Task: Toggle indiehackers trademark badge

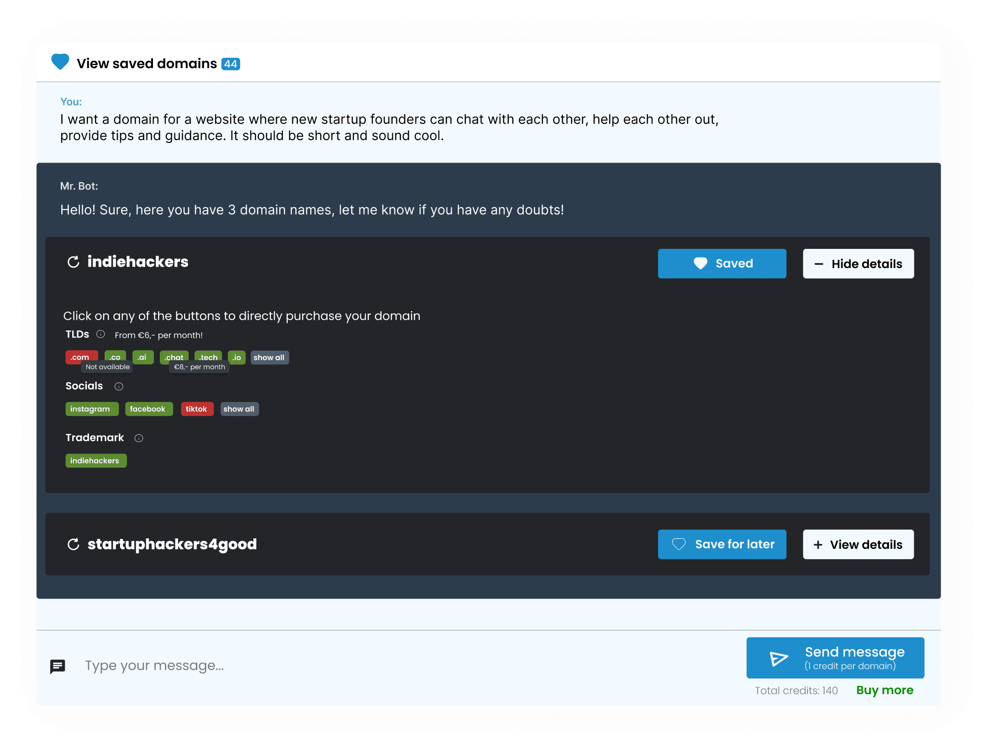Action: coord(94,460)
